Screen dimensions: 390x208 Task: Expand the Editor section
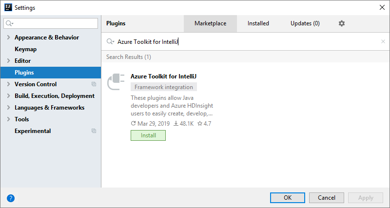tap(8, 61)
